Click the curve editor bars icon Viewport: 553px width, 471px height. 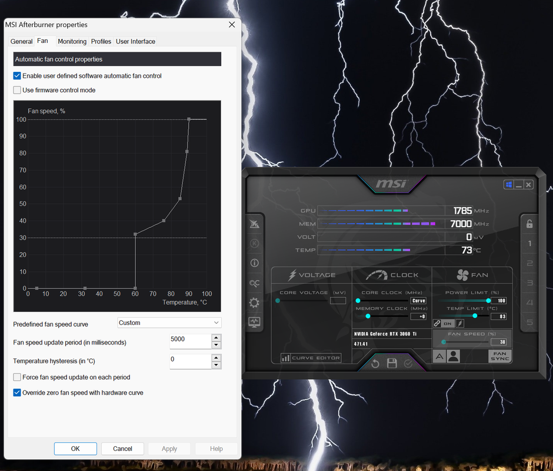285,358
